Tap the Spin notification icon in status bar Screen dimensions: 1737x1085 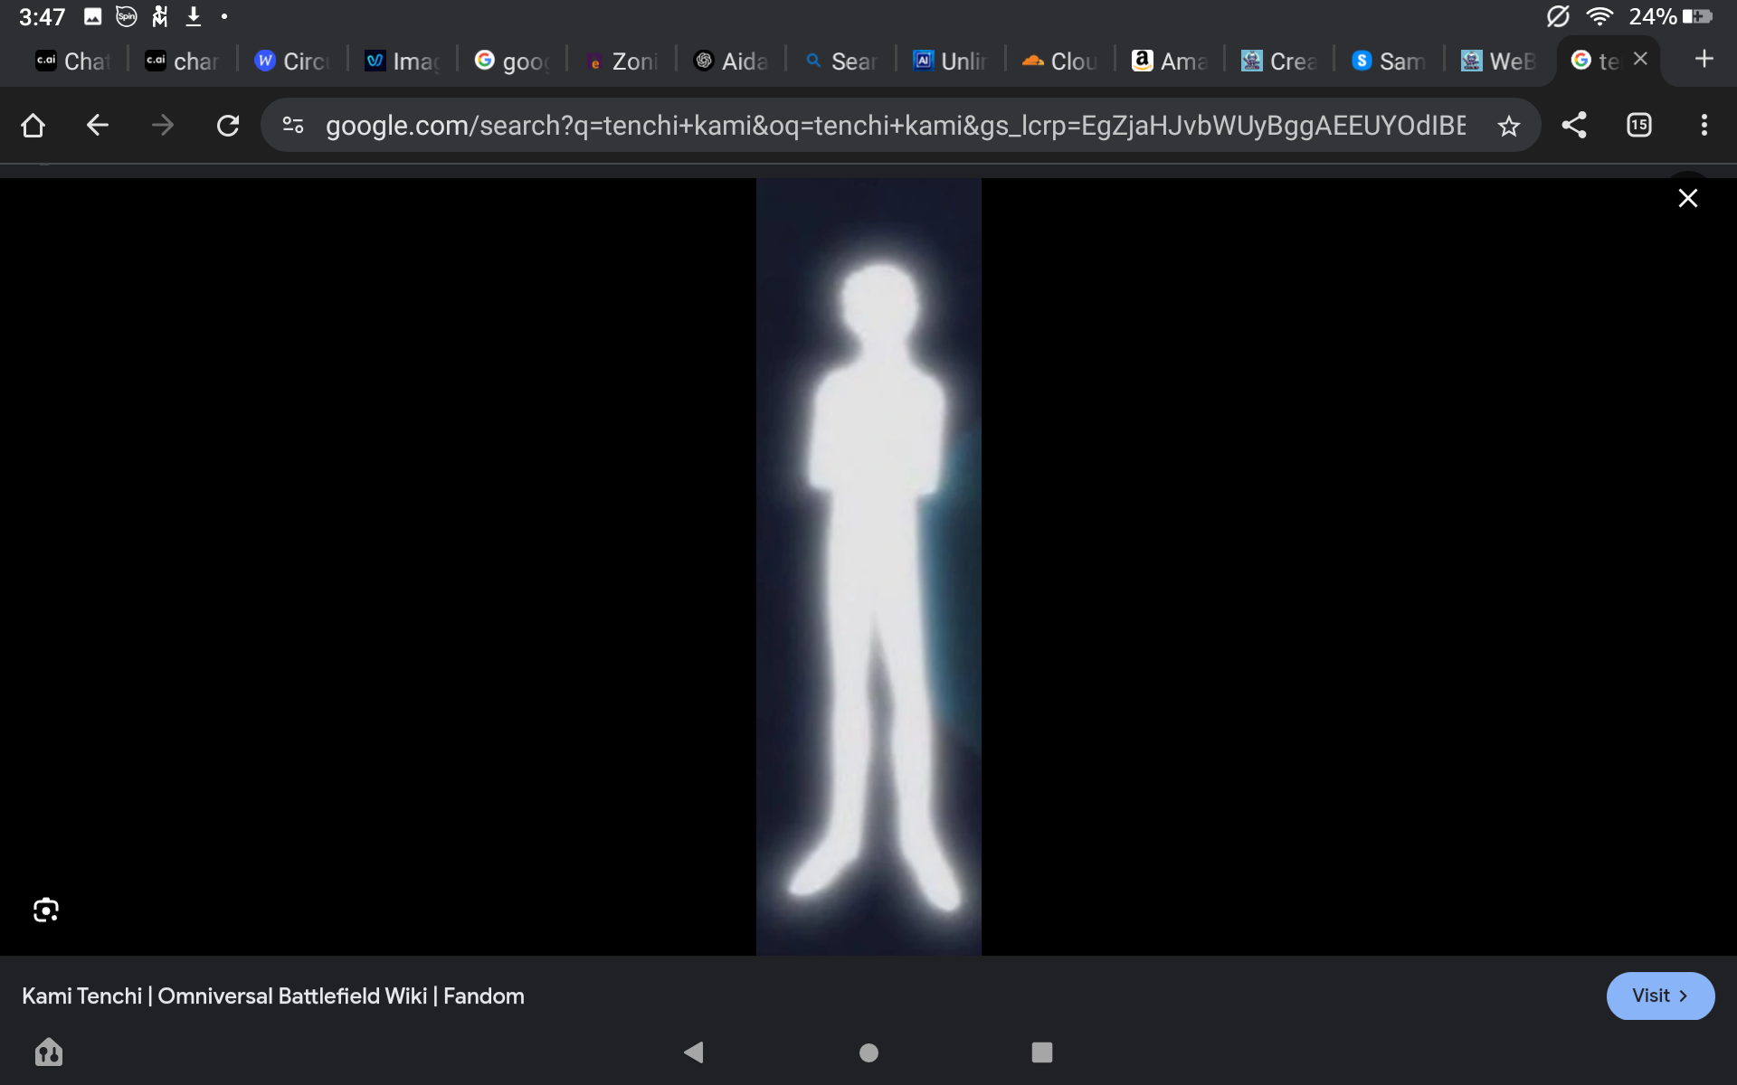pos(127,16)
